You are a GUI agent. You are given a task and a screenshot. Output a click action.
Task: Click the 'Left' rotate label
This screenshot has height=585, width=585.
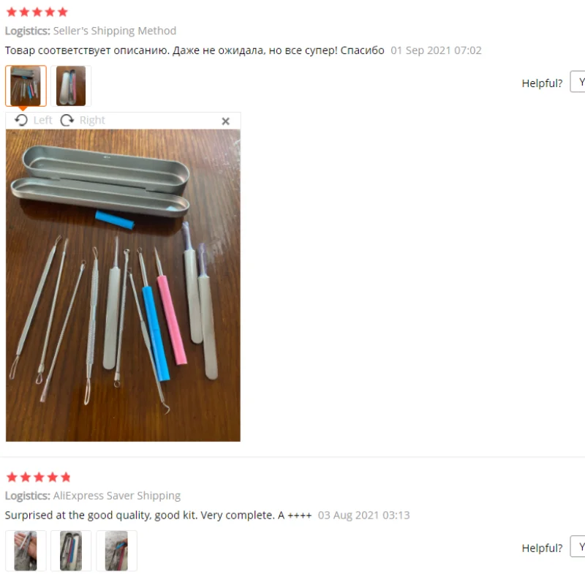pos(43,120)
